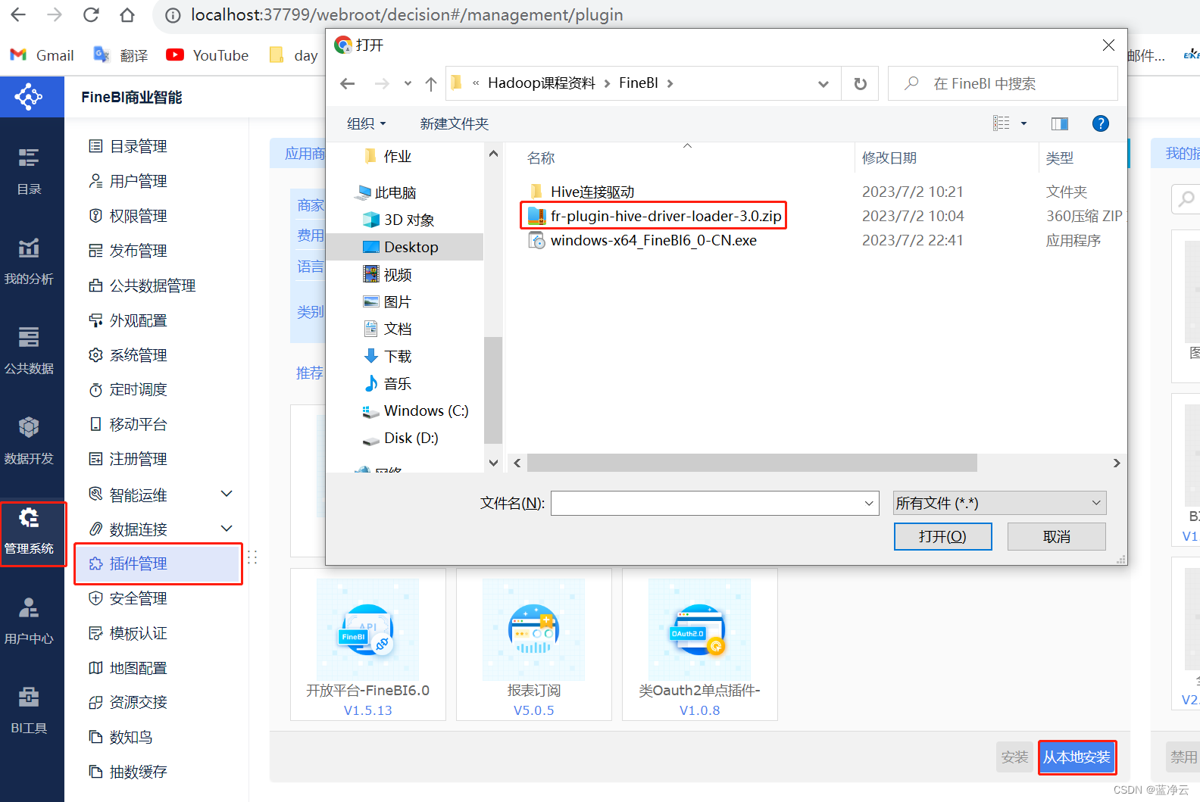Open 插件管理 menu item
The width and height of the screenshot is (1200, 802).
pyautogui.click(x=158, y=563)
